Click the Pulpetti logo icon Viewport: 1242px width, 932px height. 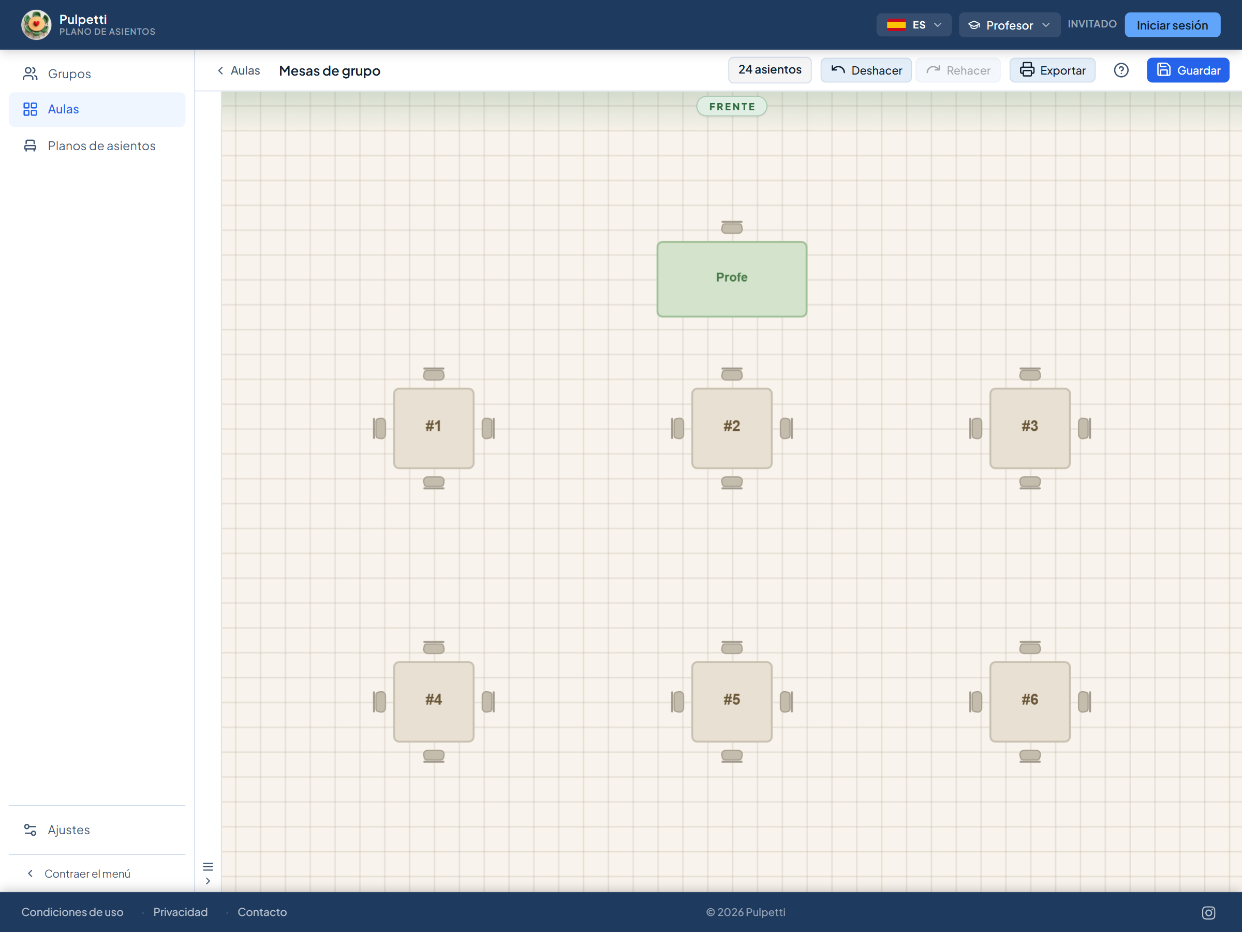click(x=36, y=25)
